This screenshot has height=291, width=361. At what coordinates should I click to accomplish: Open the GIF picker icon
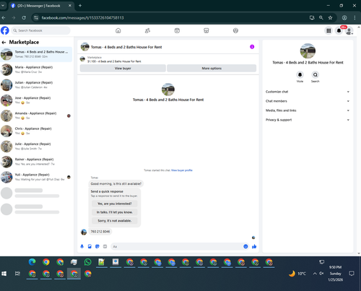[105, 246]
